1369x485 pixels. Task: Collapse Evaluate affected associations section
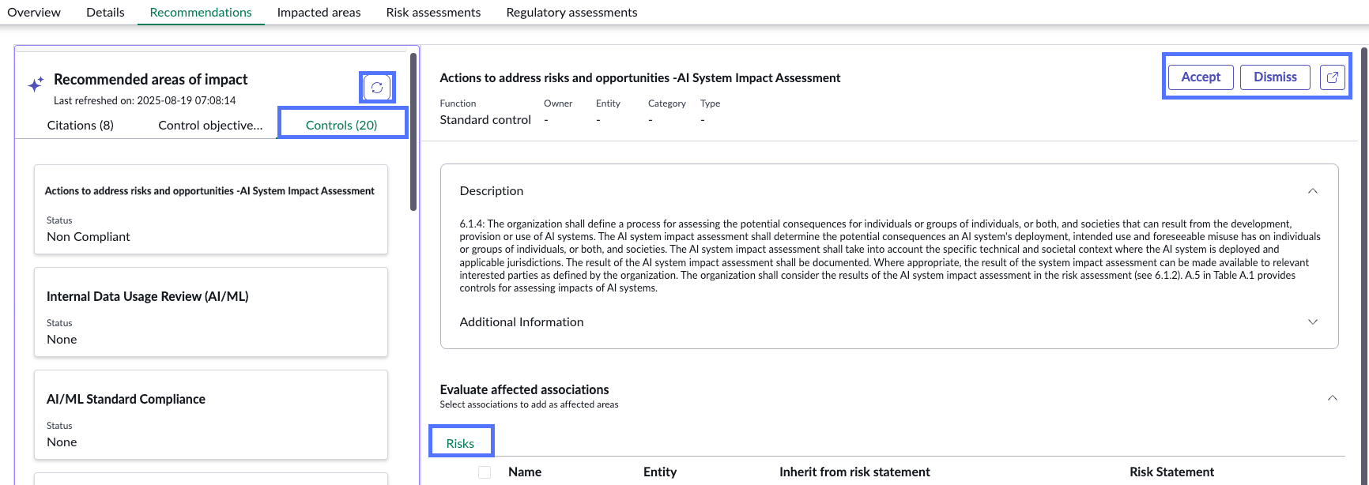point(1333,397)
